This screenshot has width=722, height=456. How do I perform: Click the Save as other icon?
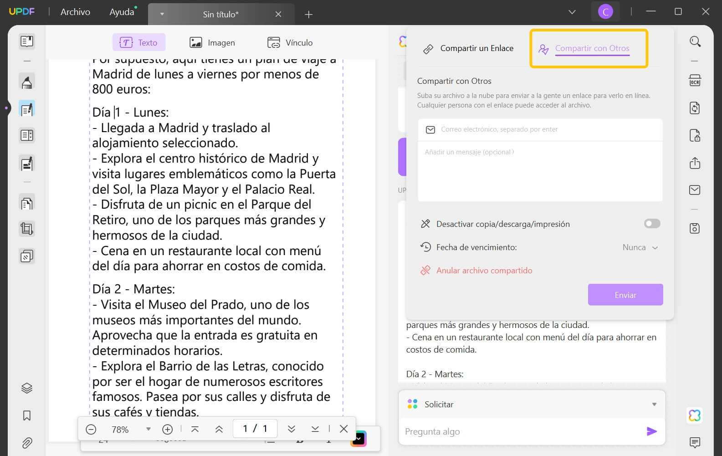click(695, 228)
